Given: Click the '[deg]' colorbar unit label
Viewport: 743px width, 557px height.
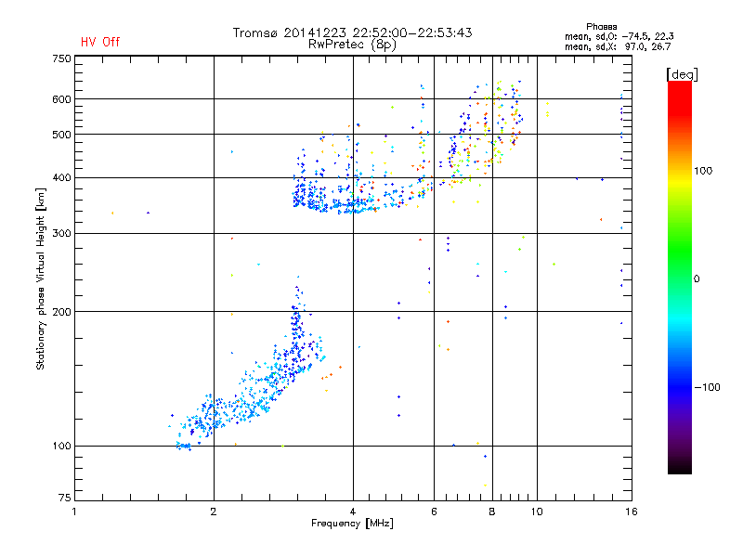Looking at the screenshot, I should coord(682,74).
